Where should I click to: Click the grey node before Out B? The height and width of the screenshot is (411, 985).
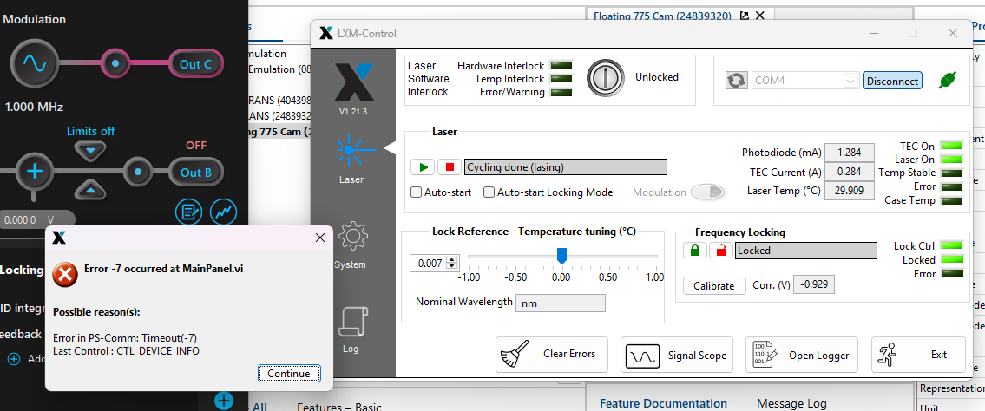point(139,171)
